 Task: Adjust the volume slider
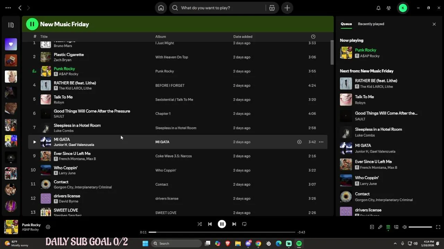click(x=420, y=227)
